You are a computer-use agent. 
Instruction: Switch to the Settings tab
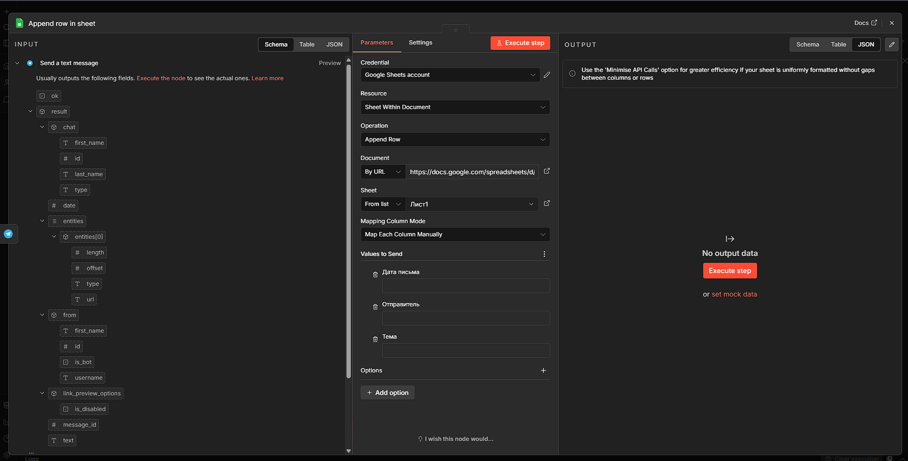(420, 43)
